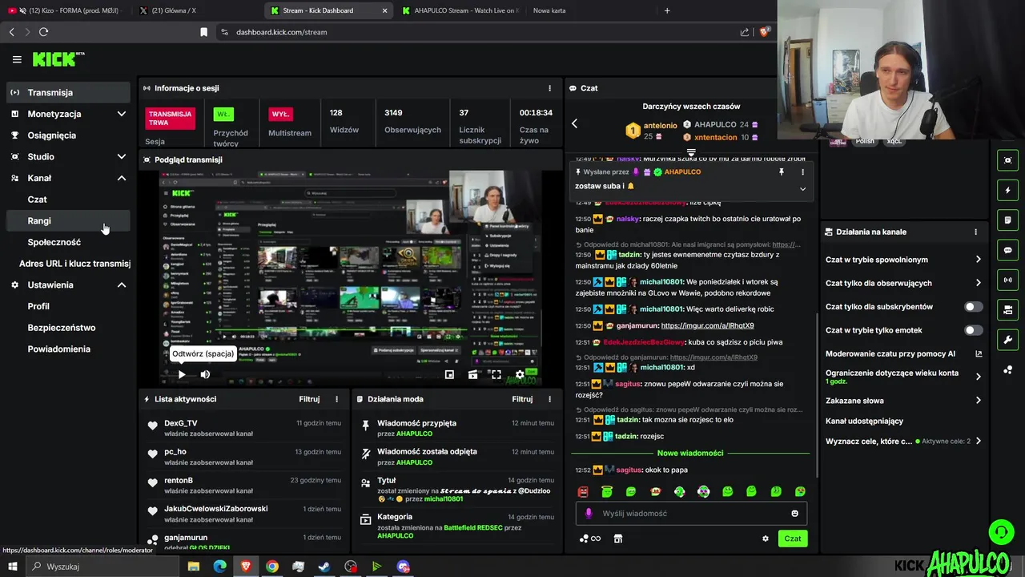Open the chat settings gear icon
Screen dimensions: 1025x577
coord(765,539)
